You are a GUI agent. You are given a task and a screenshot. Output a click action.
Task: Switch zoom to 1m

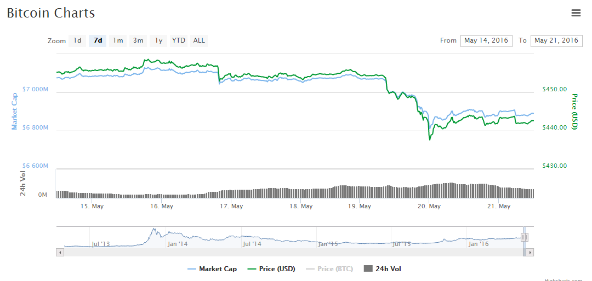click(118, 40)
